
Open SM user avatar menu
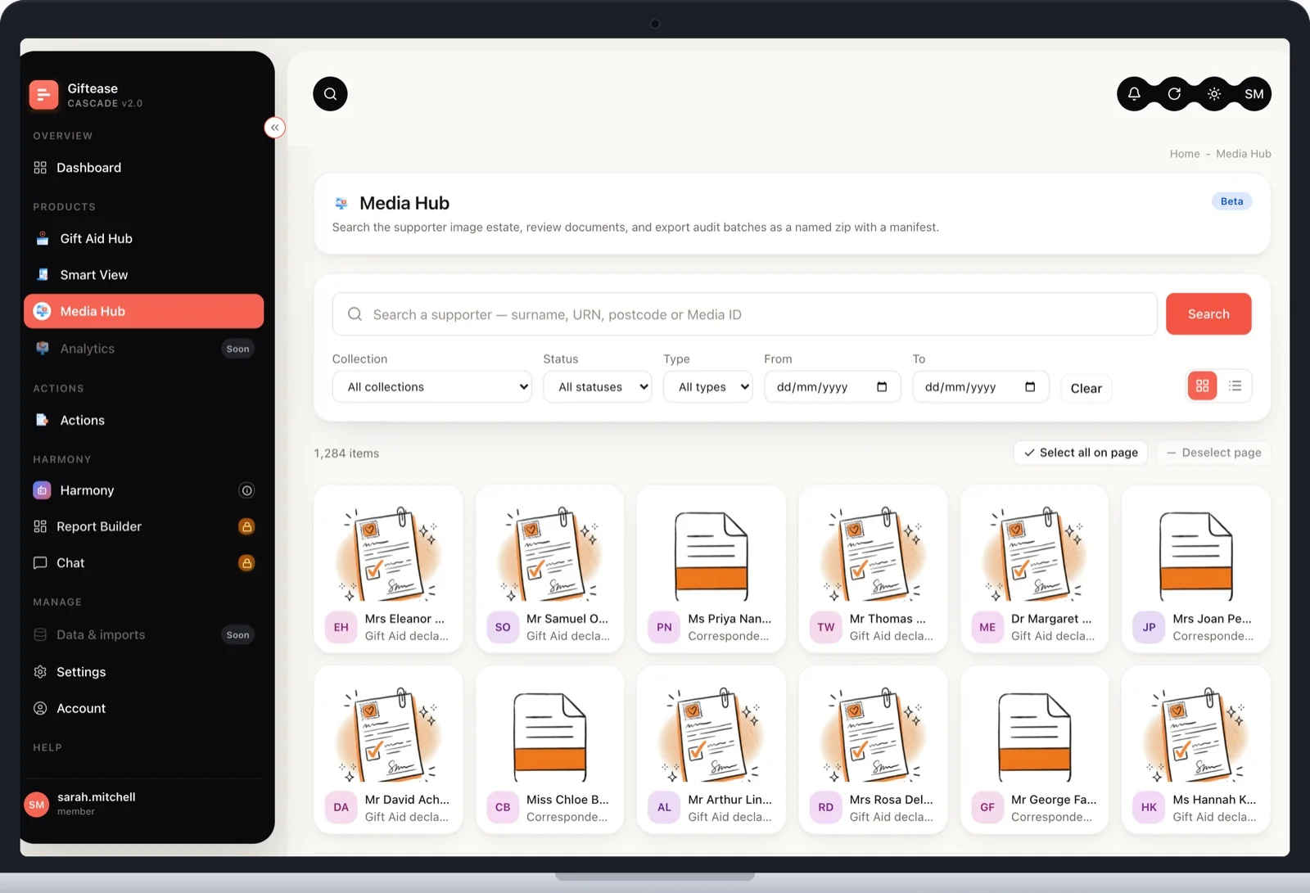pos(1254,94)
